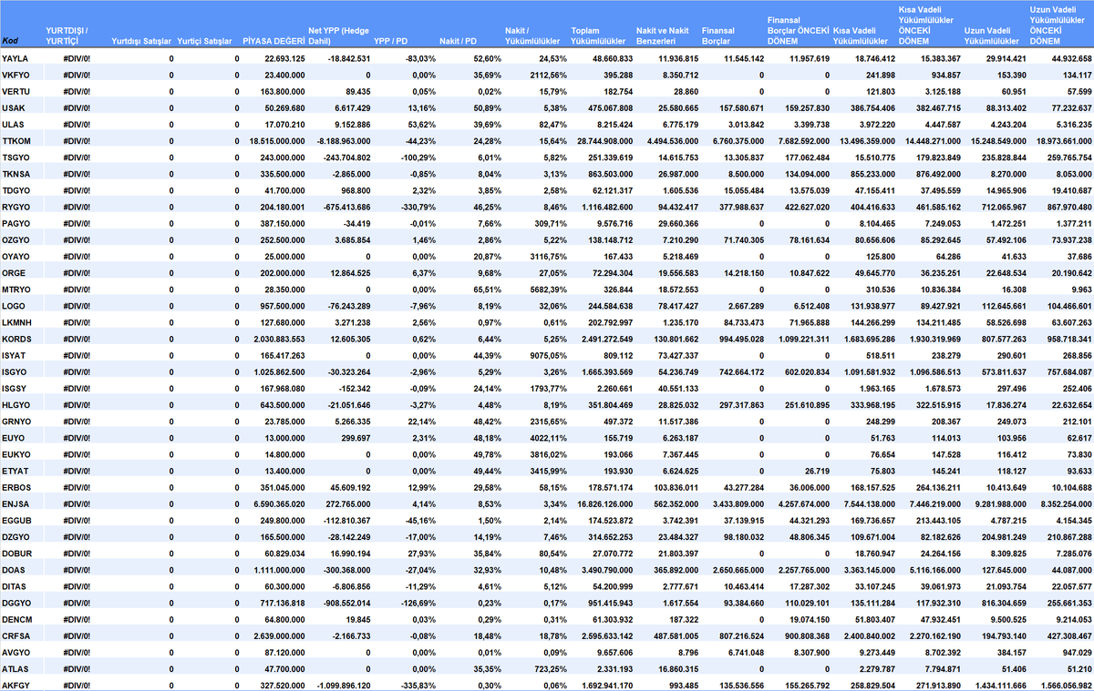The height and width of the screenshot is (691, 1094).
Task: Click the YPP / PD column header
Action: coord(392,41)
